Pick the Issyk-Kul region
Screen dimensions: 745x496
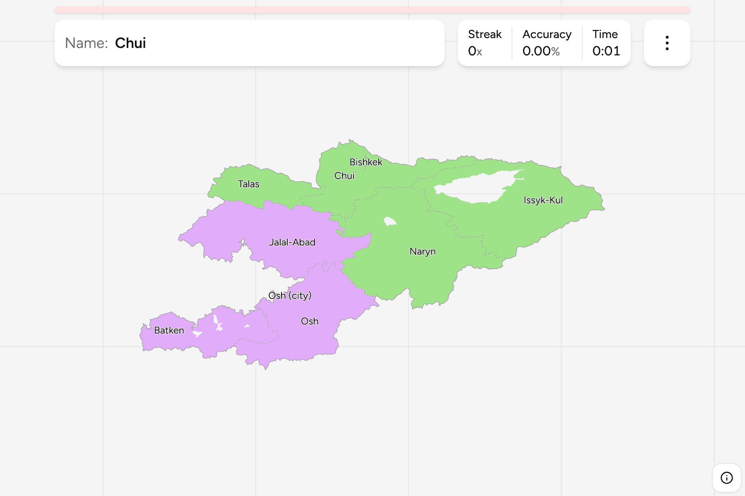[543, 200]
